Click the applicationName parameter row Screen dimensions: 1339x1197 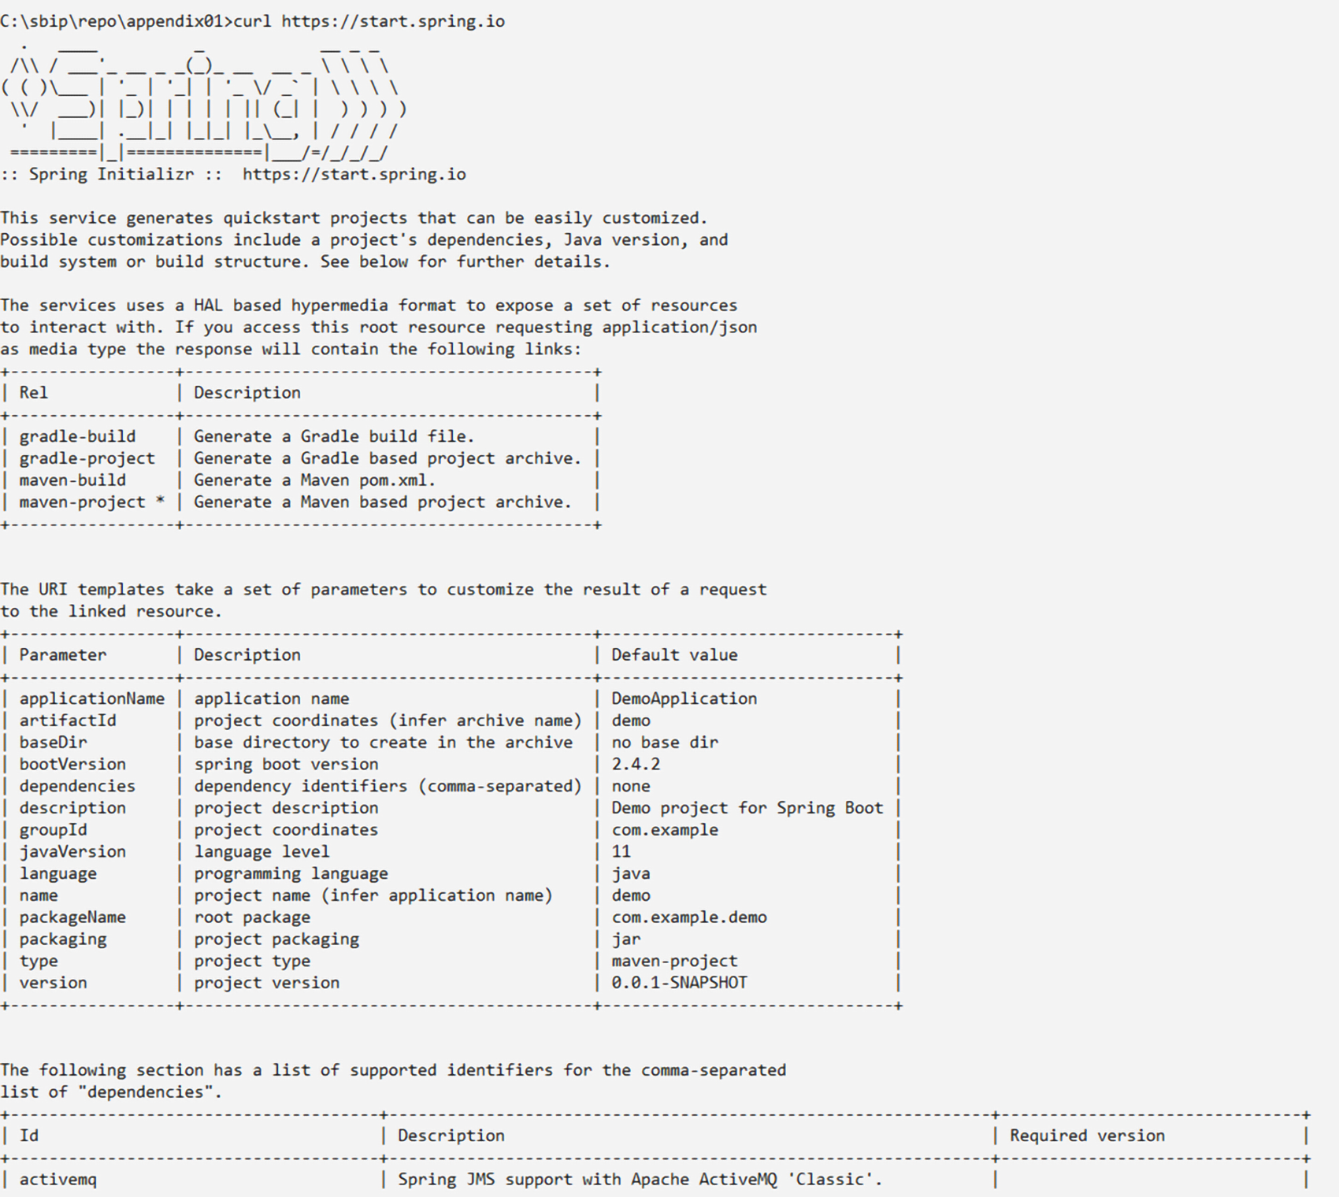pyautogui.click(x=92, y=698)
